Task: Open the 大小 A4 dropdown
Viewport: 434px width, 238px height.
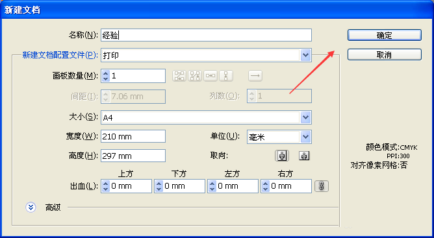Action: point(206,117)
